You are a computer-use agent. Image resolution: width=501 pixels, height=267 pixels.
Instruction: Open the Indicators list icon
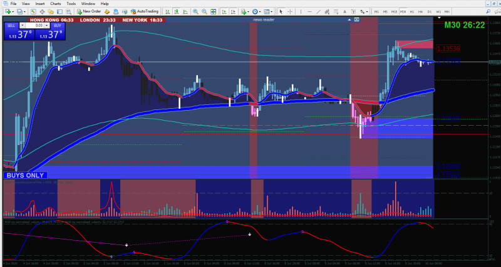244,11
